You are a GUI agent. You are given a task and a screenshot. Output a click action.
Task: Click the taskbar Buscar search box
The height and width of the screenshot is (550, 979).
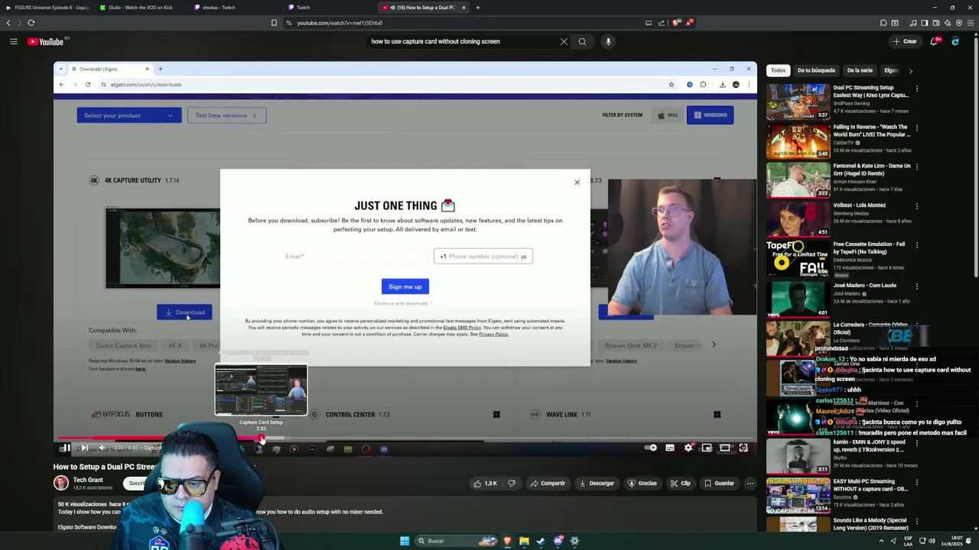pos(455,541)
